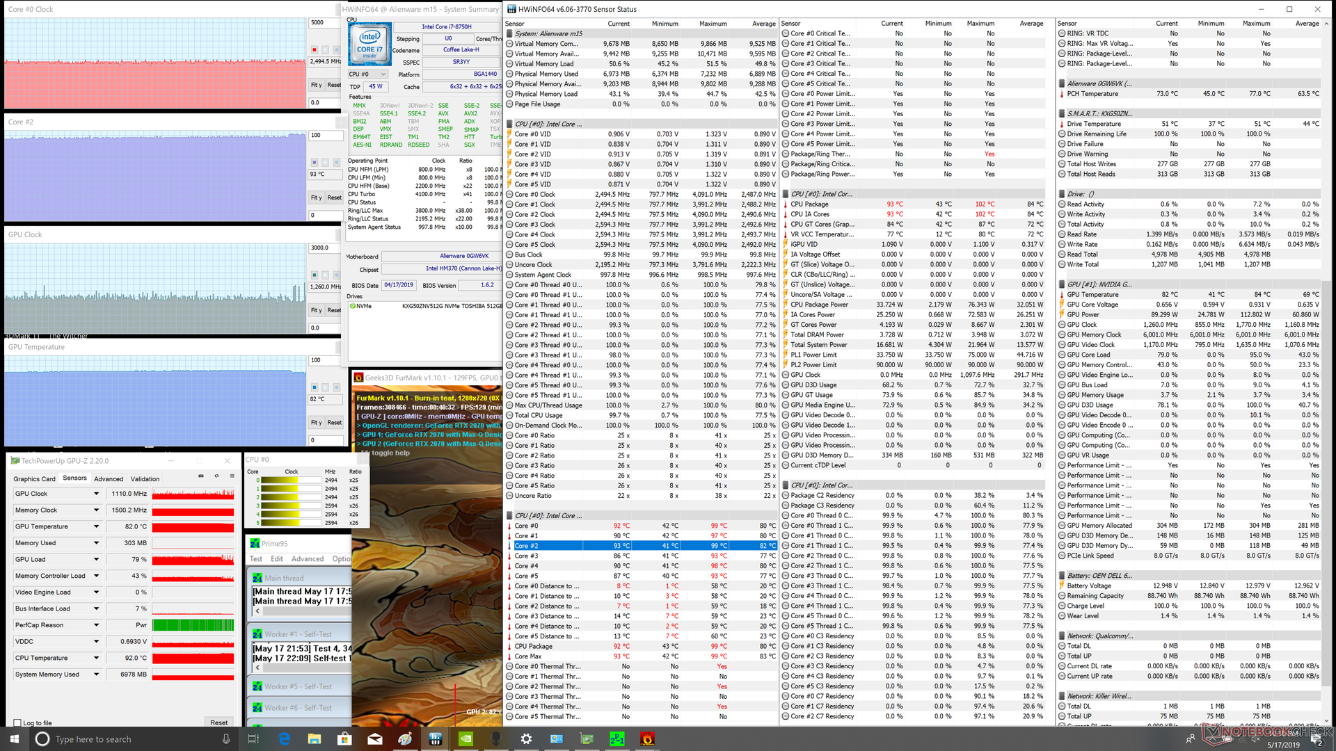The width and height of the screenshot is (1336, 751).
Task: Open PerfCap Reason dropdown arrow
Action: [96, 625]
